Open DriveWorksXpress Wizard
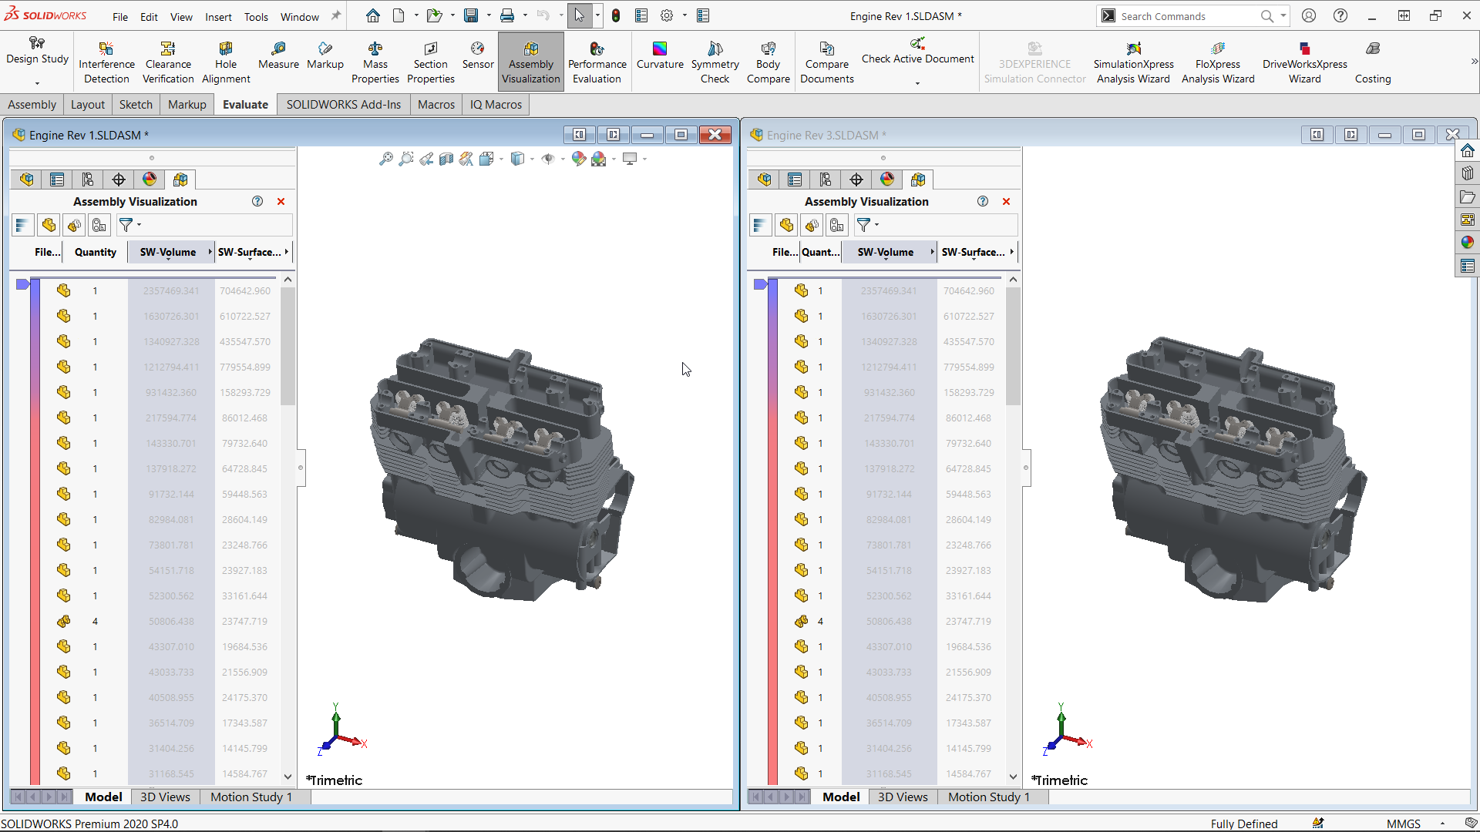Viewport: 1480px width, 832px height. (x=1304, y=62)
